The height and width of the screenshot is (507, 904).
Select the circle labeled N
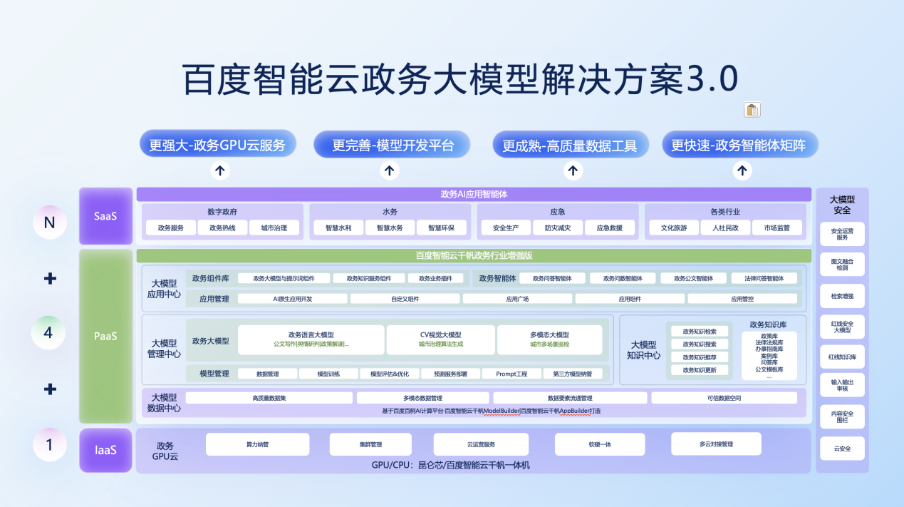pyautogui.click(x=50, y=222)
